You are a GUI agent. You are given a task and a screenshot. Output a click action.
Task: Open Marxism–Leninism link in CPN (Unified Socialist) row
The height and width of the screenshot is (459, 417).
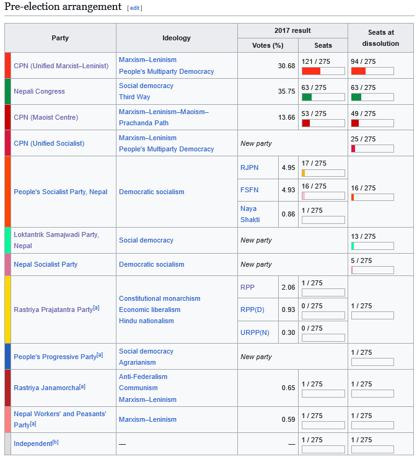pyautogui.click(x=147, y=138)
